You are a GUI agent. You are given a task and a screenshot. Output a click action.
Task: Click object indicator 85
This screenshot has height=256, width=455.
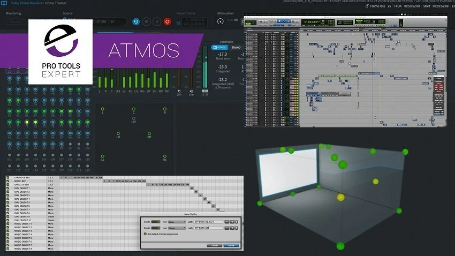(x=44, y=133)
